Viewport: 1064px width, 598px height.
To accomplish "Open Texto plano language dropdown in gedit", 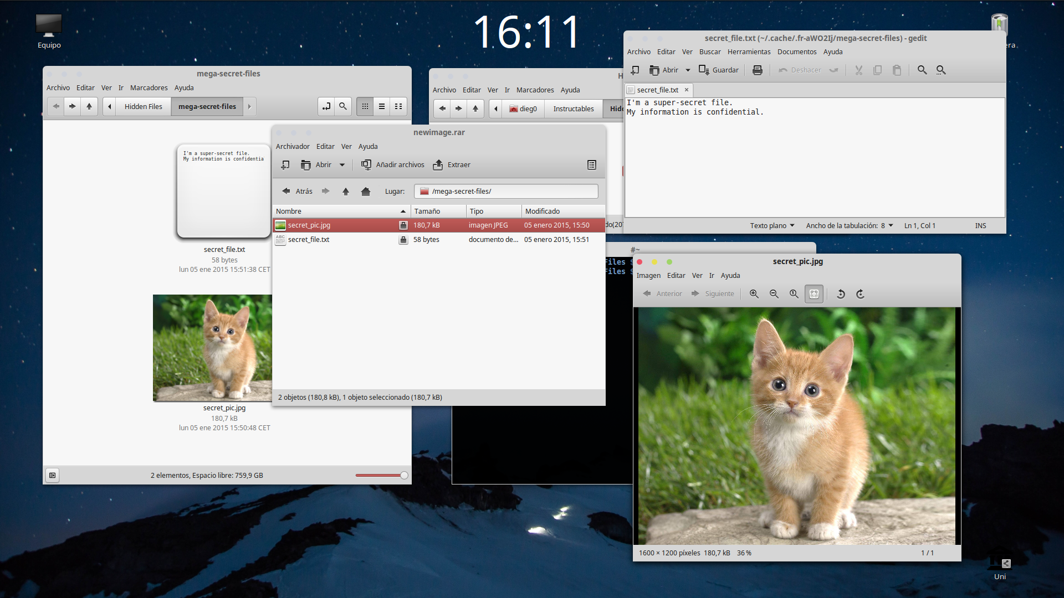I will tap(772, 225).
